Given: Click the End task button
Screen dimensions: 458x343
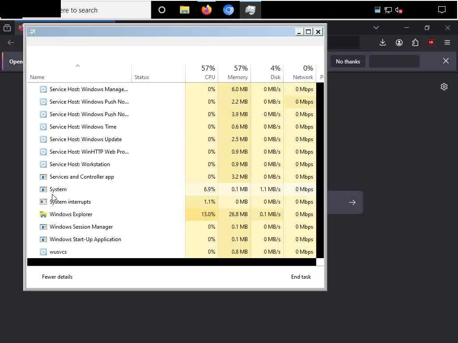Looking at the screenshot, I should coord(301,277).
